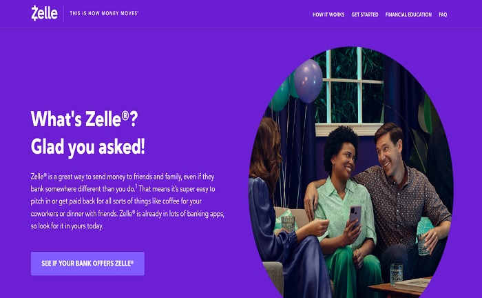Open the How It Works menu item
Screen dimensions: 482x298
click(328, 14)
